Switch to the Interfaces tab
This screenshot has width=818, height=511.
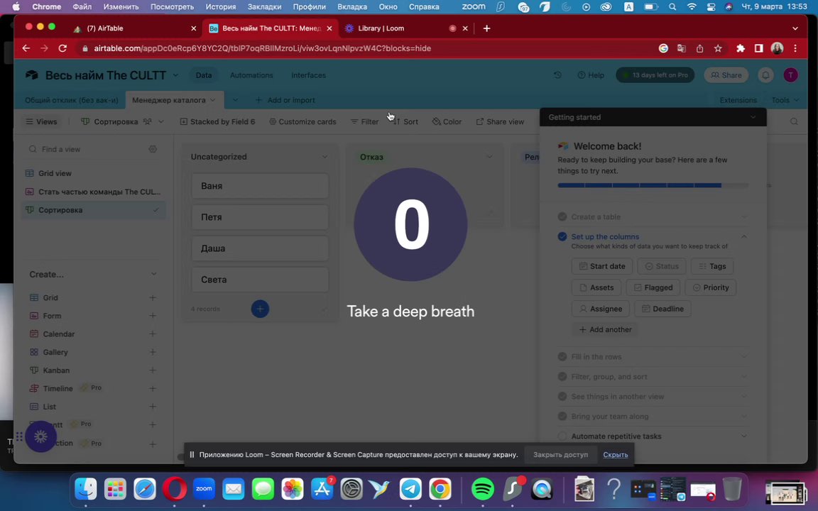(308, 75)
